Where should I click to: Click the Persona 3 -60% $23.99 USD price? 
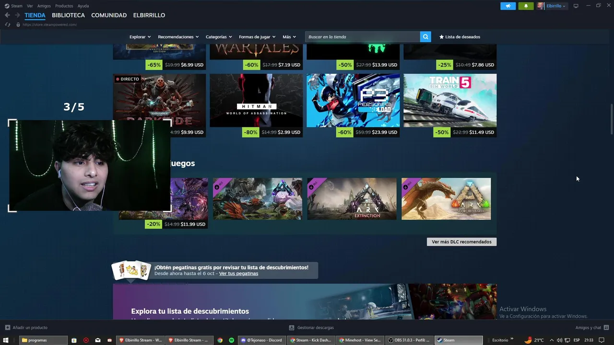[x=368, y=132]
